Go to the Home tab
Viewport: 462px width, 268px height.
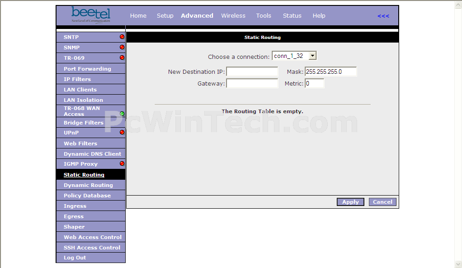138,16
